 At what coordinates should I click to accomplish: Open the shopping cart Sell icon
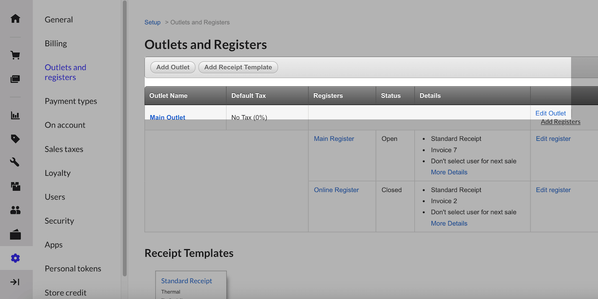(15, 55)
